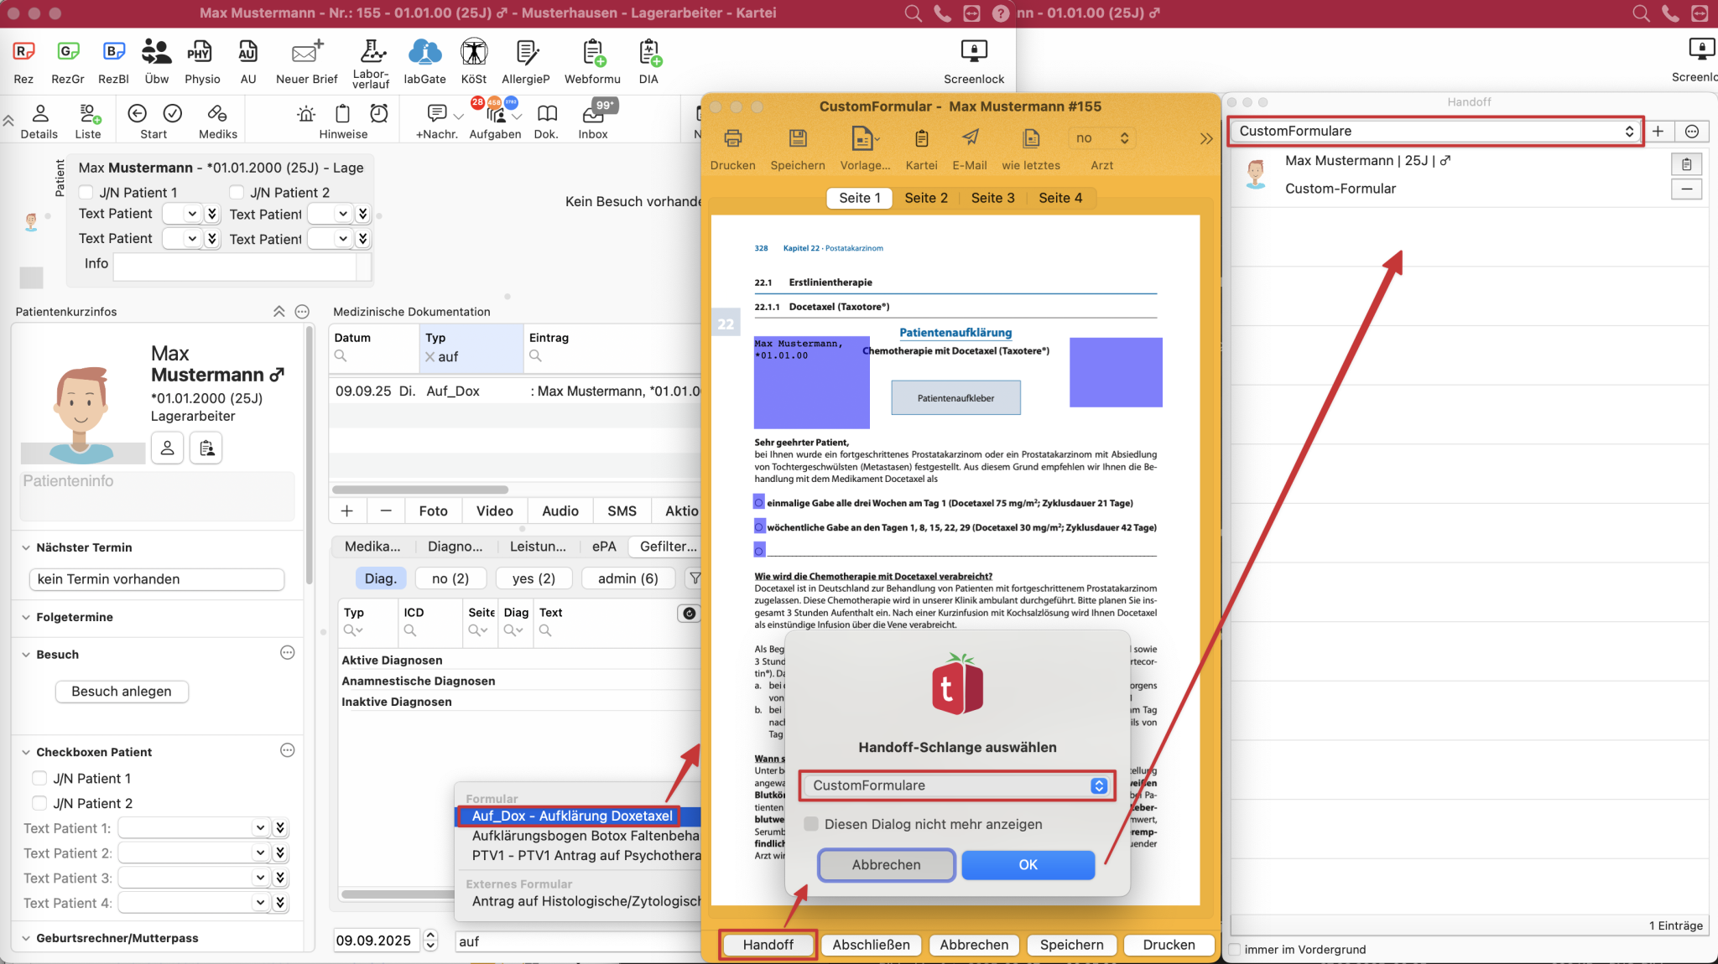Toggle J/N Patient 2 checkbox in patient header

(x=237, y=192)
